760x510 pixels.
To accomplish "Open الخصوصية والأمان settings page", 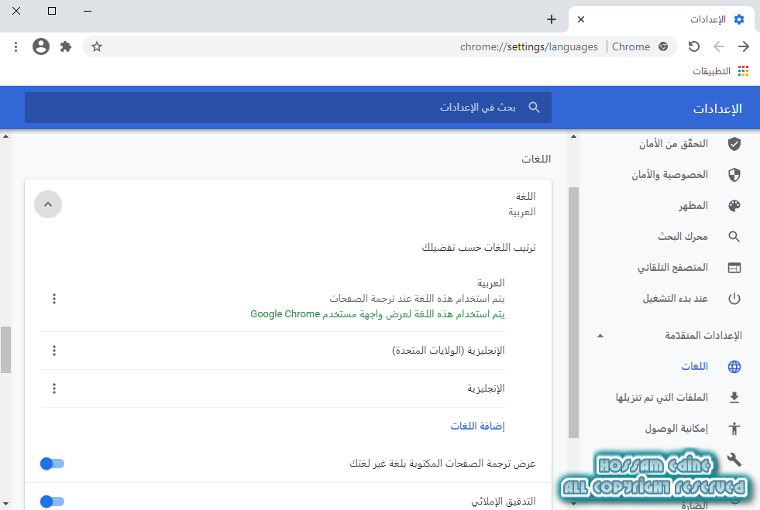I will point(670,175).
